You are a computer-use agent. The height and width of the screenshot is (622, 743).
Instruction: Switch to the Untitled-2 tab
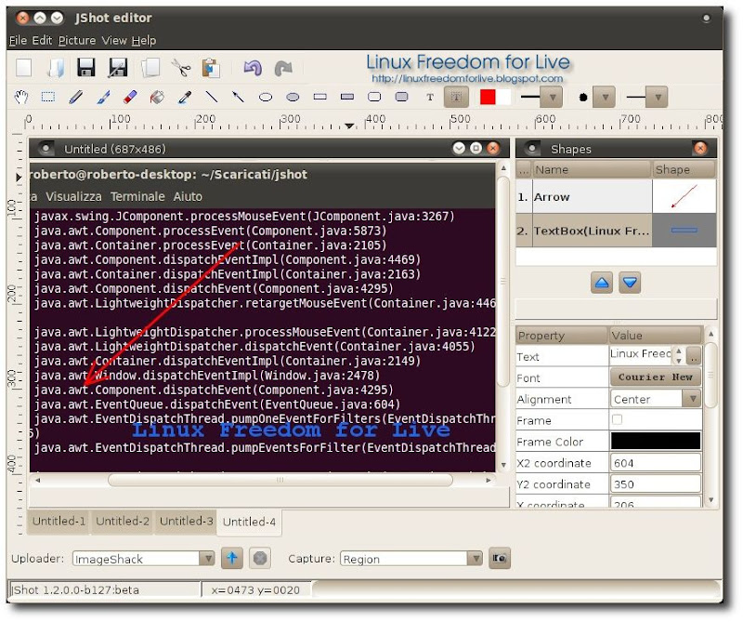pyautogui.click(x=122, y=523)
